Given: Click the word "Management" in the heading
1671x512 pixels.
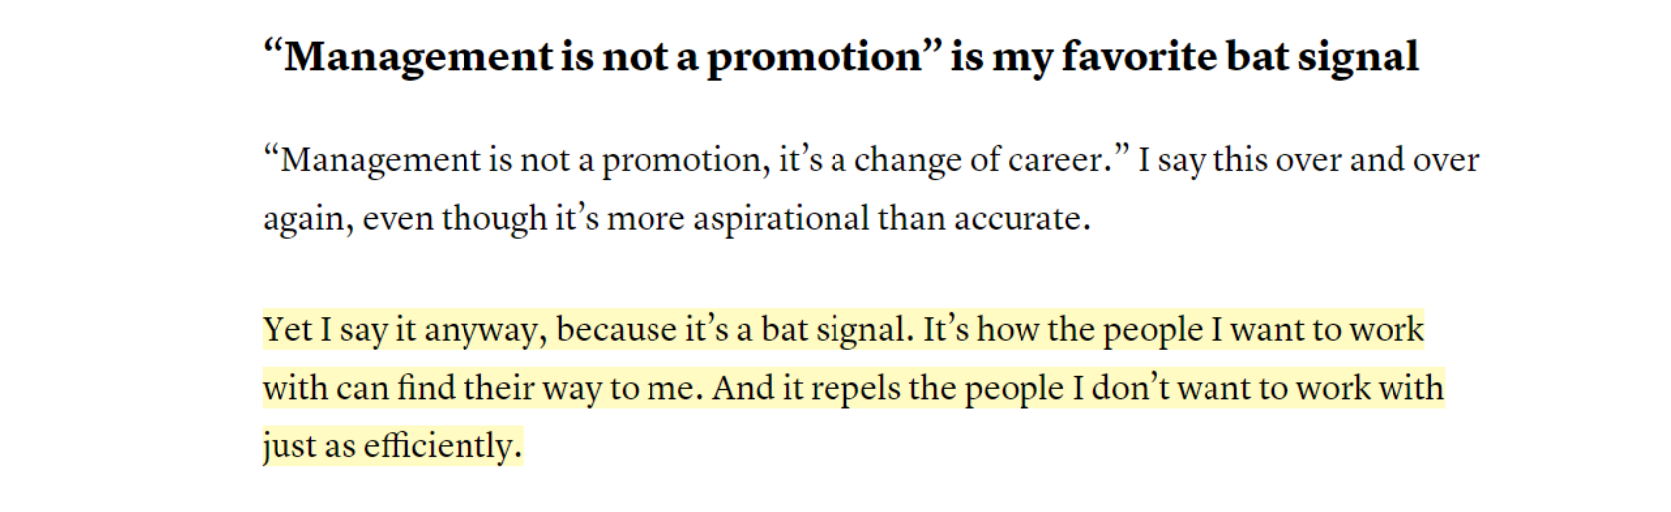Looking at the screenshot, I should (418, 58).
